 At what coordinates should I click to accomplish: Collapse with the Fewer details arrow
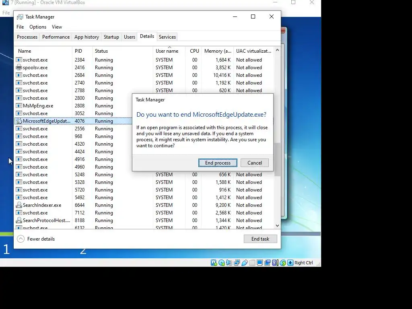(21, 239)
